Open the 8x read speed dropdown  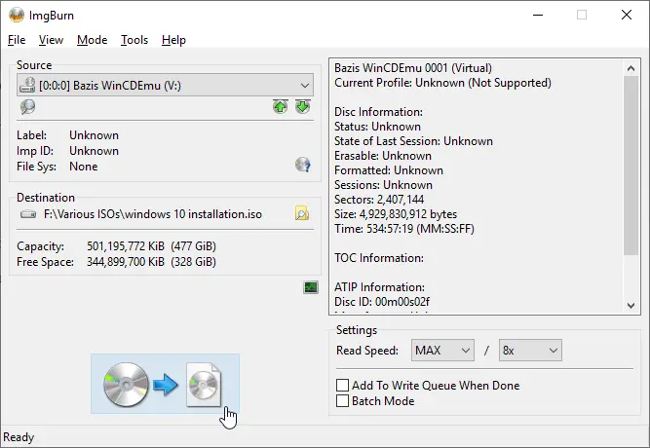[x=530, y=351]
